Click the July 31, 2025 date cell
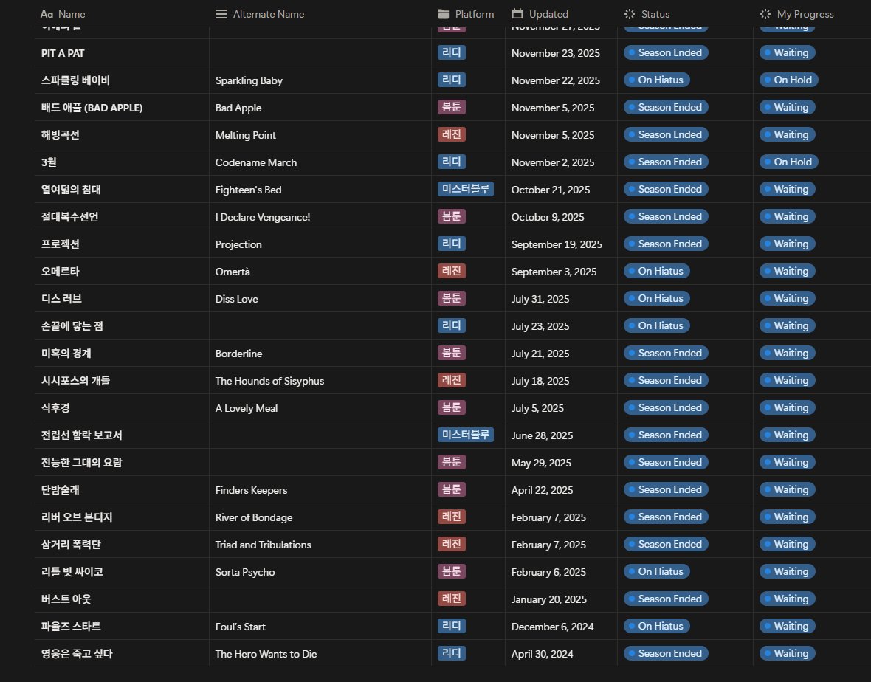The width and height of the screenshot is (871, 682). tap(540, 299)
